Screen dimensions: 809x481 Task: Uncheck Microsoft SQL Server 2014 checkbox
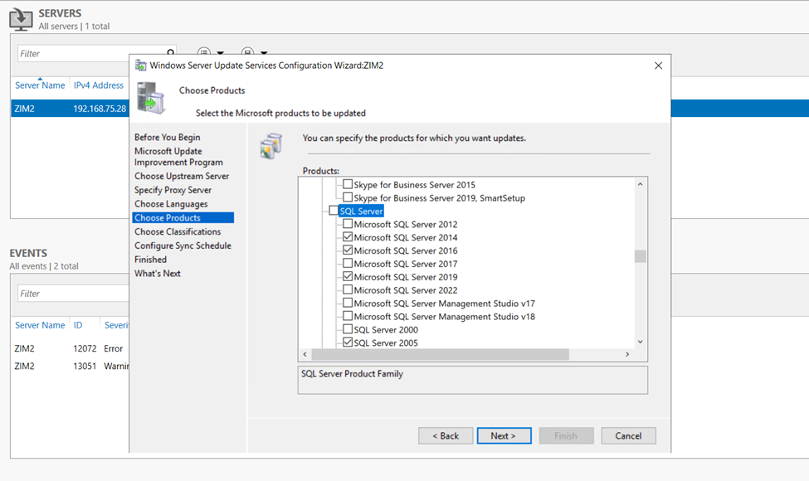348,237
